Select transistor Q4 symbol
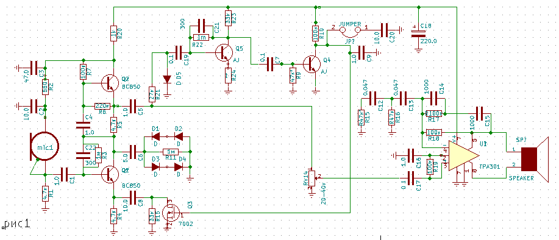The width and height of the screenshot is (559, 240). point(312,64)
